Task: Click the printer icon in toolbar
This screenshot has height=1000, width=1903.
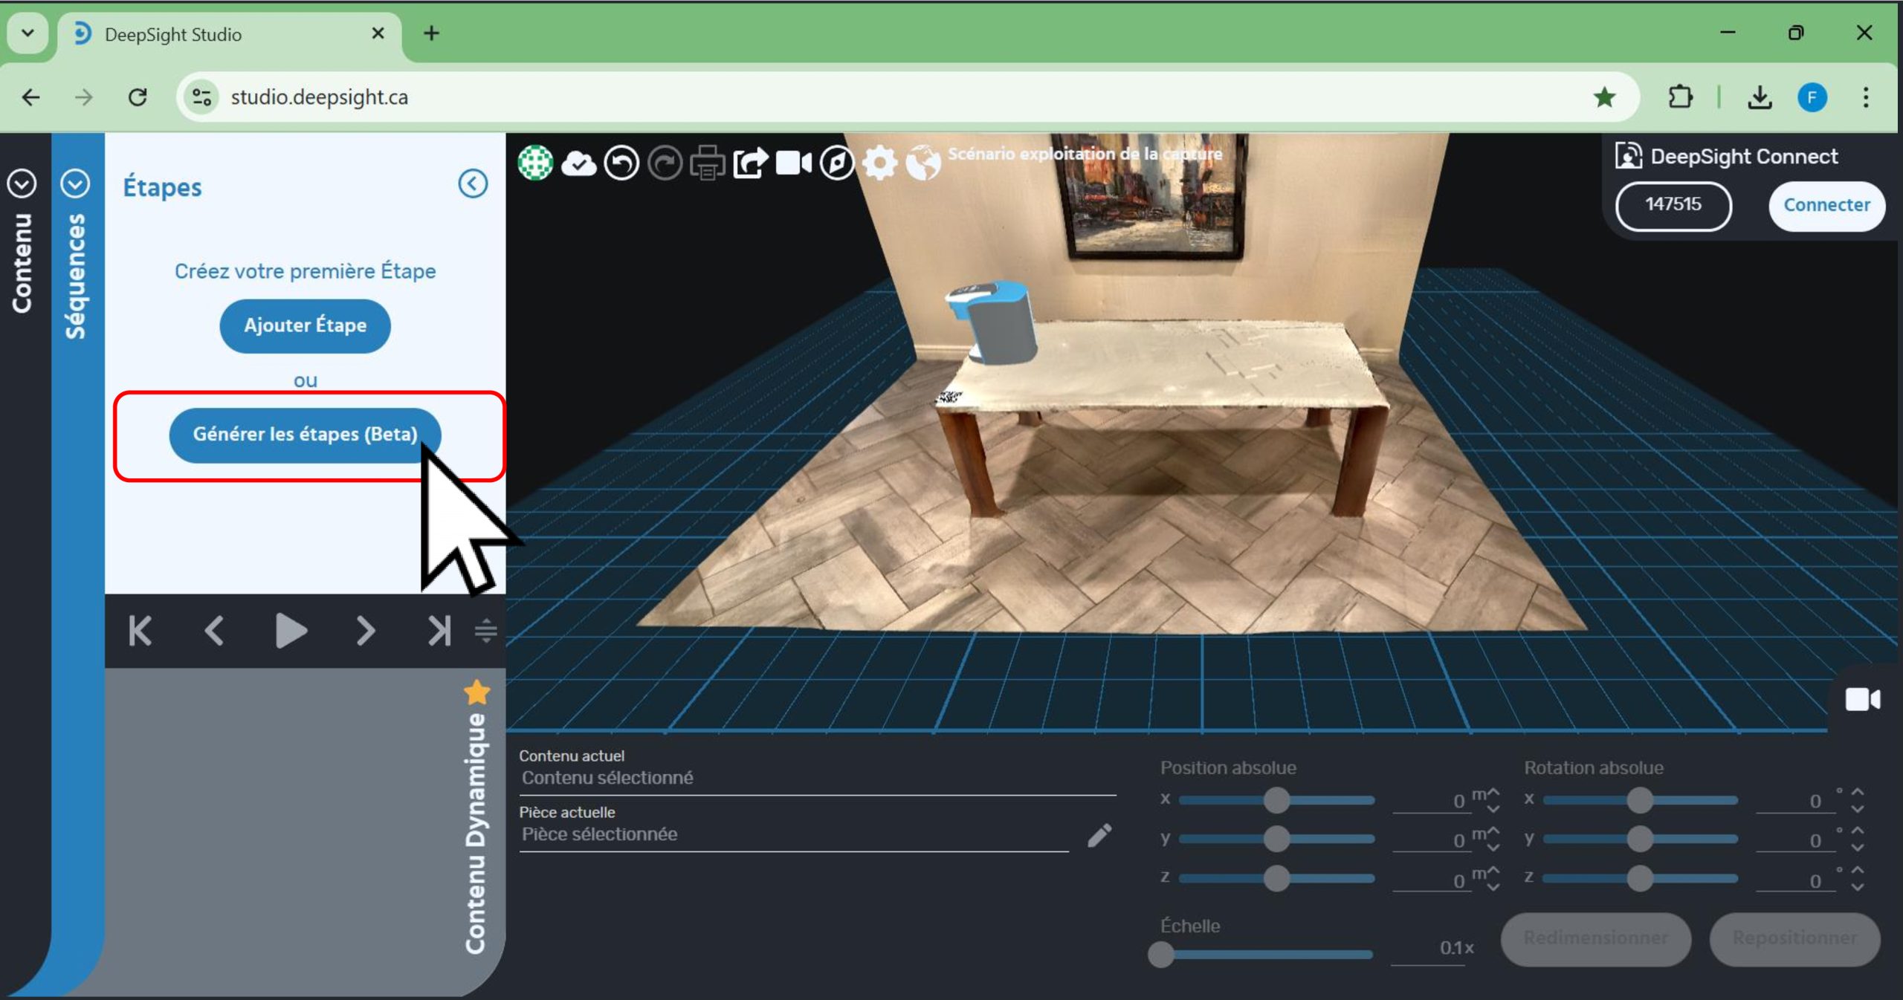Action: (x=707, y=163)
